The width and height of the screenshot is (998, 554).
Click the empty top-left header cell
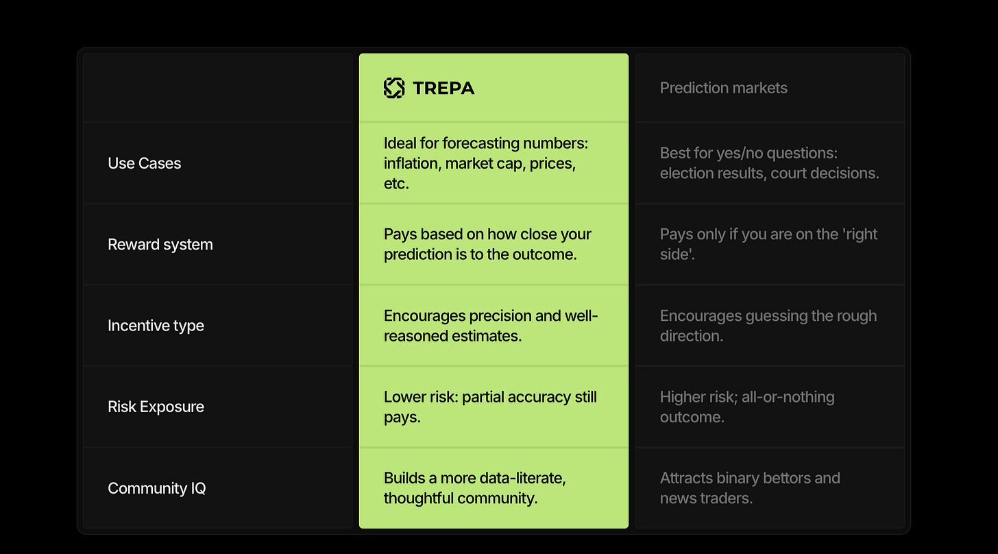pyautogui.click(x=217, y=88)
